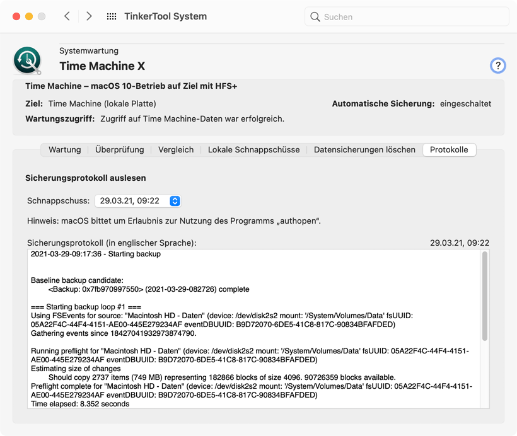Click the 'Preflight complete for' log line
The width and height of the screenshot is (517, 436).
point(251,391)
